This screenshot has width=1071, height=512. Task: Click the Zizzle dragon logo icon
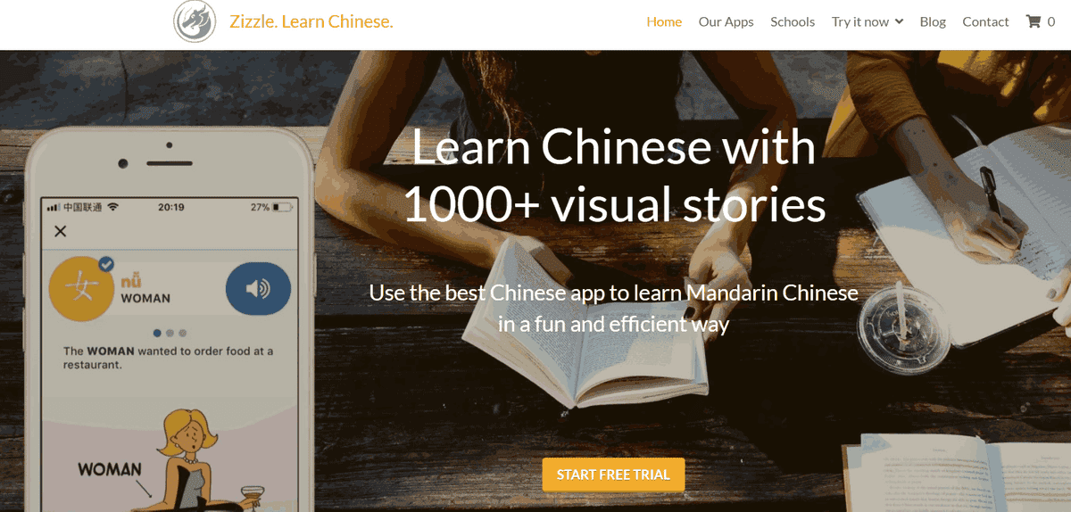pyautogui.click(x=195, y=21)
